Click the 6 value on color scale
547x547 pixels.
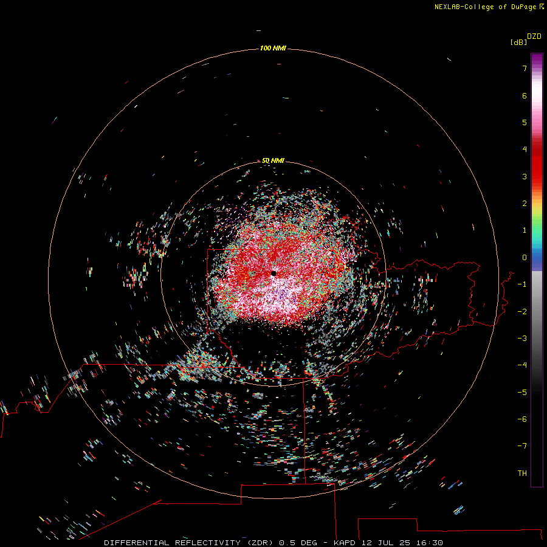[525, 95]
